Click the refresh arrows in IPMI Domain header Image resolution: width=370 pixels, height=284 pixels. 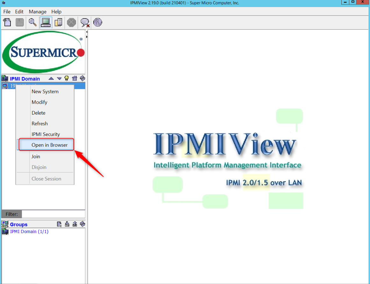click(x=82, y=78)
